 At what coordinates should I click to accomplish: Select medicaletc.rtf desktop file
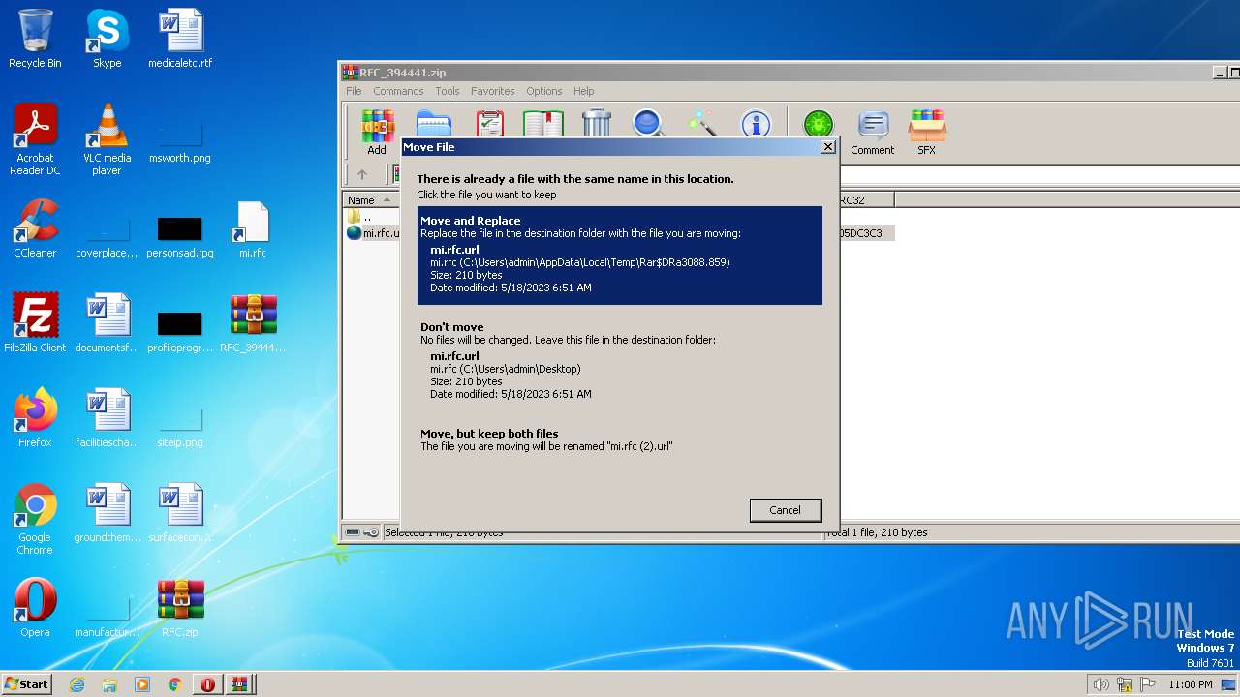[180, 39]
